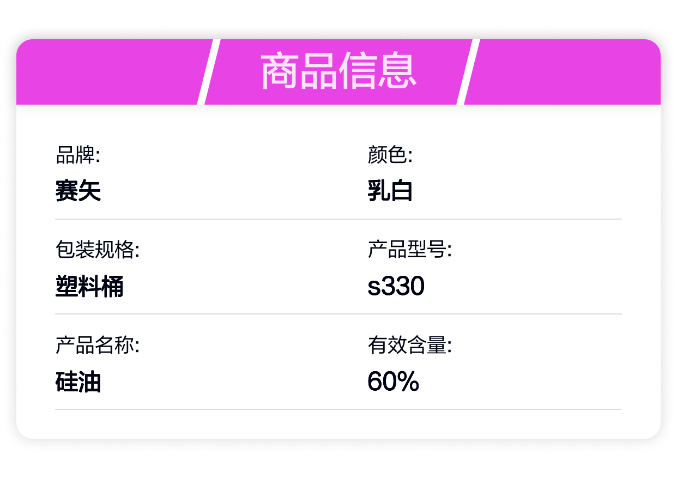Click the right white slash in header

468,72
